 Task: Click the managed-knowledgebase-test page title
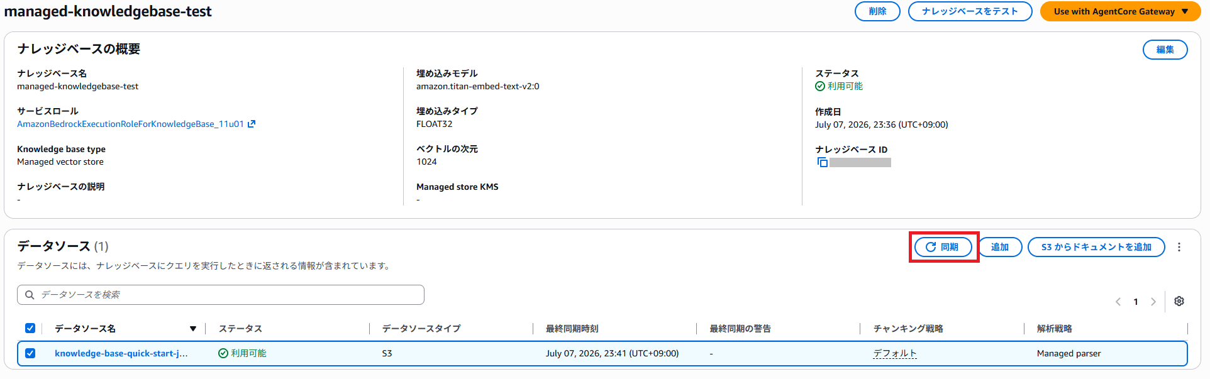pyautogui.click(x=108, y=11)
